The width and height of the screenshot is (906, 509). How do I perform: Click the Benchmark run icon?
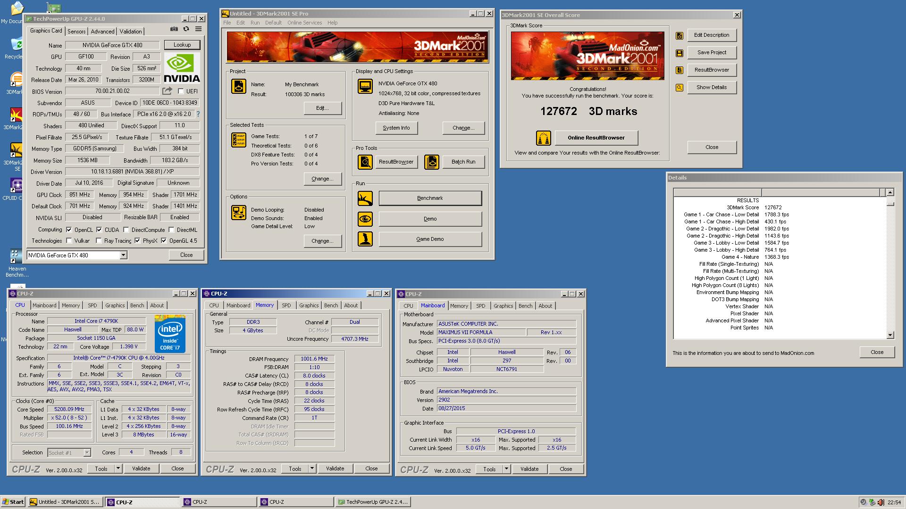[x=365, y=198]
